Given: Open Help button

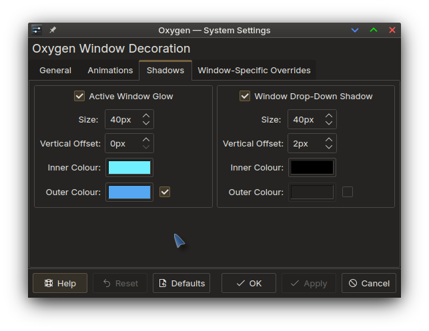Looking at the screenshot, I should pyautogui.click(x=60, y=283).
